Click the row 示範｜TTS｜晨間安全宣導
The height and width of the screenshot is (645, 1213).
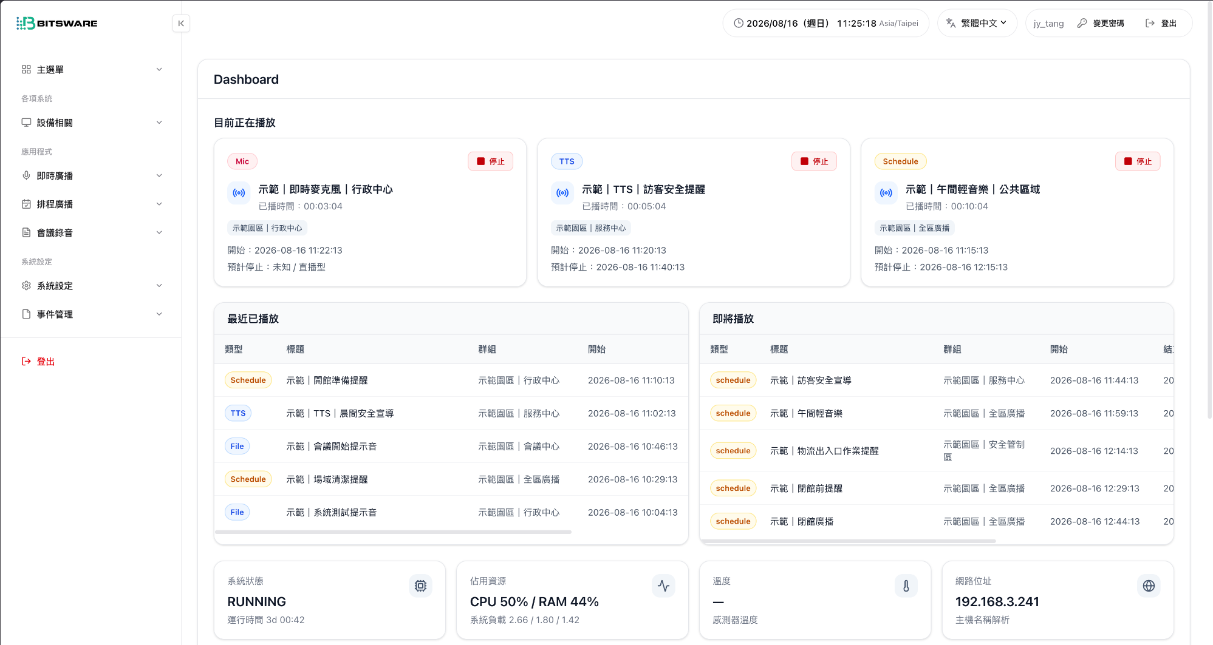[x=451, y=413]
